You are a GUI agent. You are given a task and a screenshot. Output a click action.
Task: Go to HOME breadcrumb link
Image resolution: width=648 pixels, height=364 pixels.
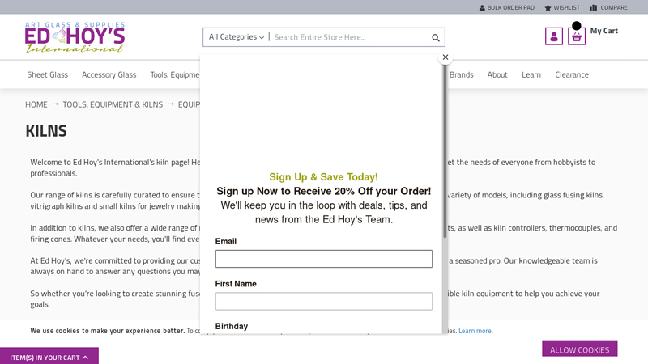36,104
